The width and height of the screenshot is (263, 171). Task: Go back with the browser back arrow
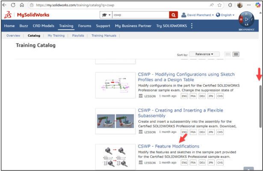click(4, 5)
